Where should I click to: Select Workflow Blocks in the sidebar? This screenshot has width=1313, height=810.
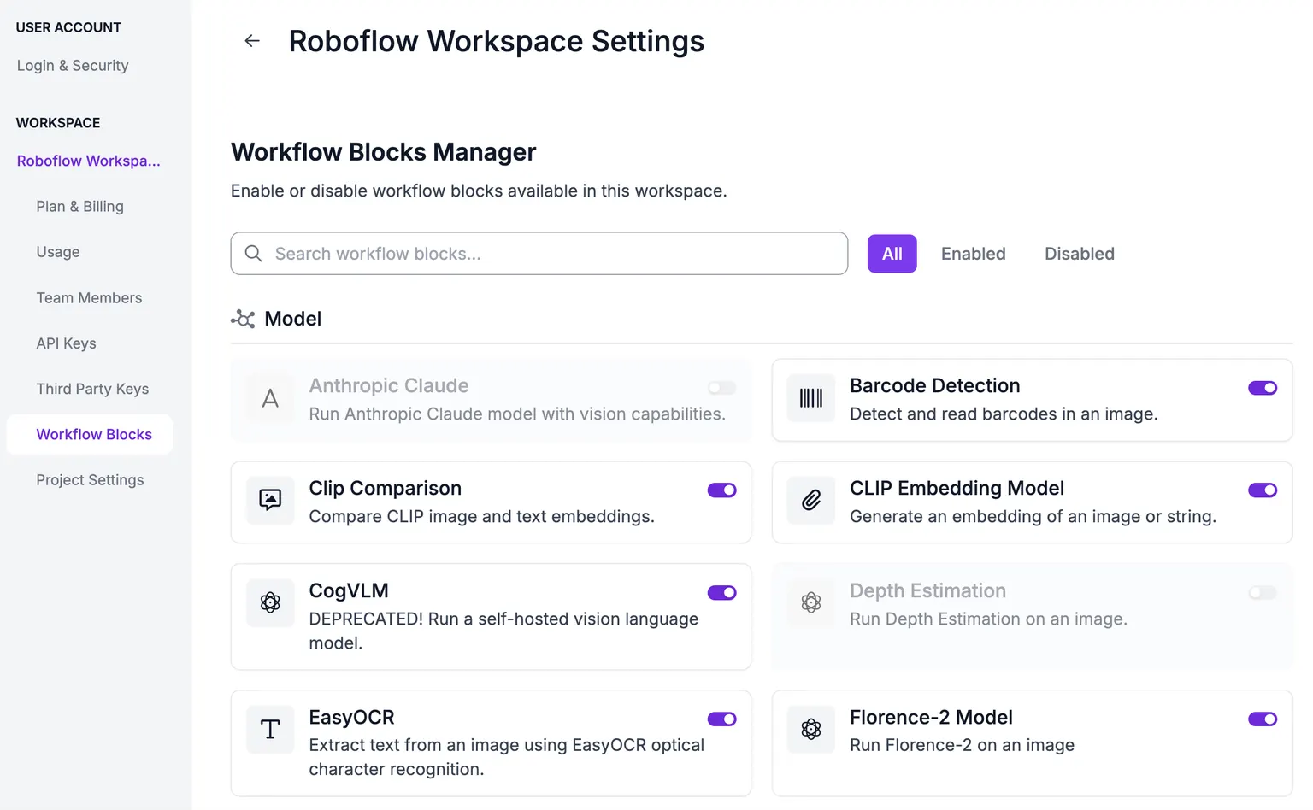(x=90, y=435)
